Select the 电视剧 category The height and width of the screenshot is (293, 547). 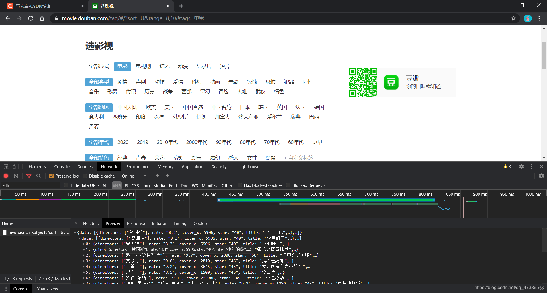coord(143,66)
